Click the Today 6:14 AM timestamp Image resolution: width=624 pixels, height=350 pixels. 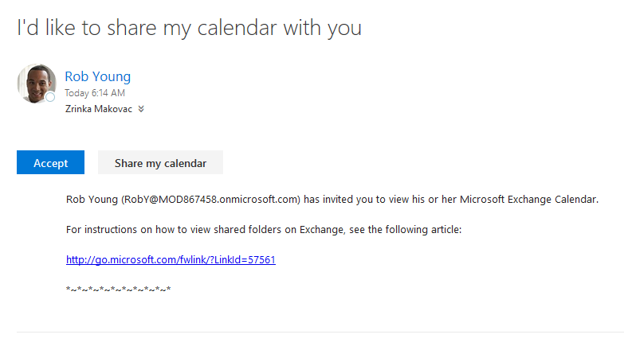point(95,93)
